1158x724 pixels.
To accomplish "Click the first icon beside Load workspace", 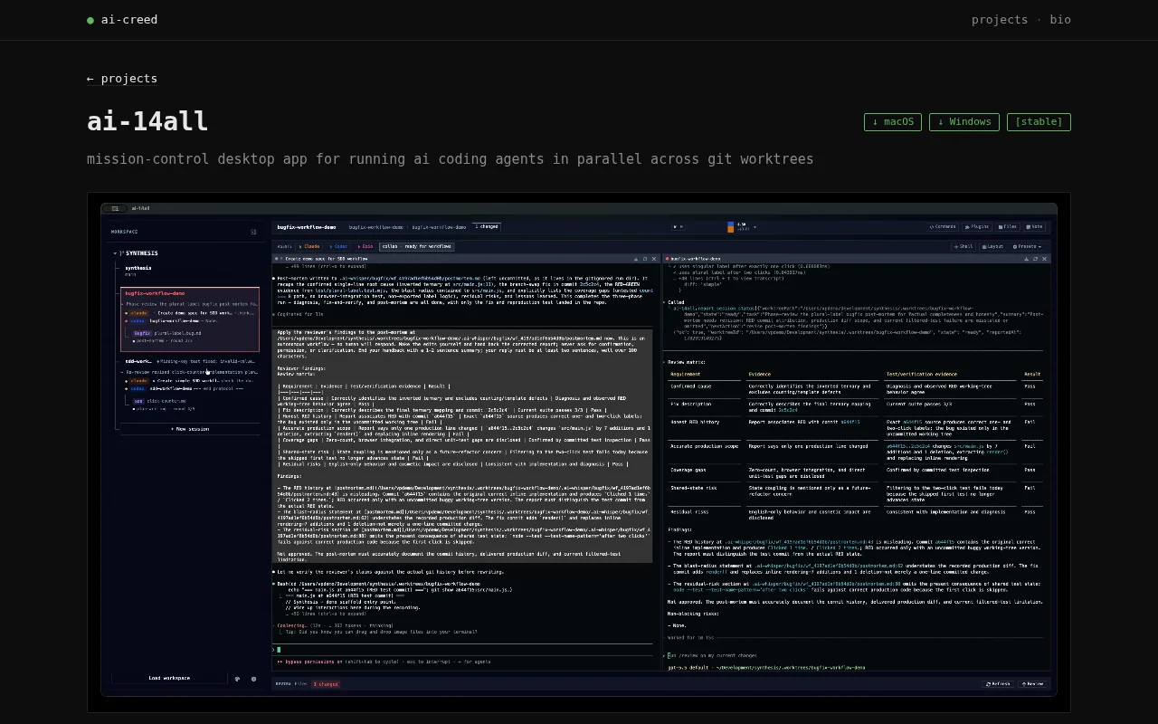I will (237, 679).
